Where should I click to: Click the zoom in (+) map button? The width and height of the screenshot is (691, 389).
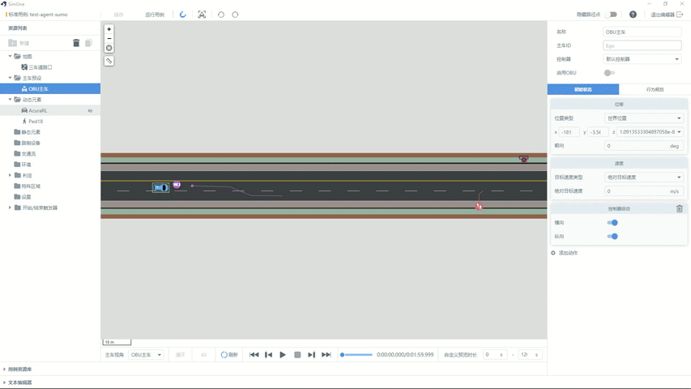(109, 29)
